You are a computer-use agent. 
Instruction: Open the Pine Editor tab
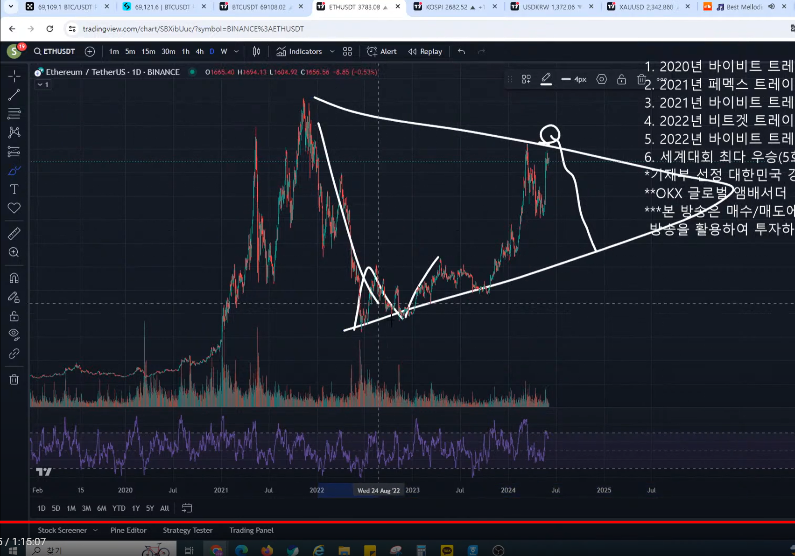(128, 530)
